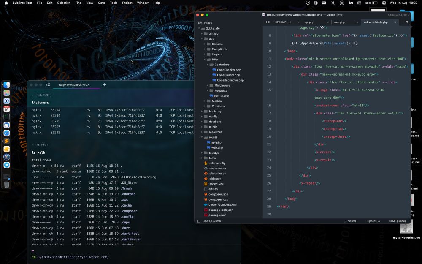The width and height of the screenshot is (422, 264).
Task: Change indentation via Spaces: 4 setting
Action: [x=373, y=221]
